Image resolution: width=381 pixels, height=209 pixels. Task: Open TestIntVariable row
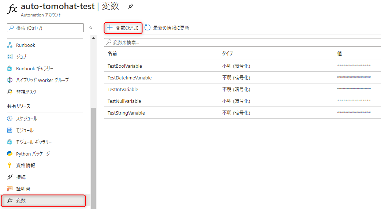(243, 89)
